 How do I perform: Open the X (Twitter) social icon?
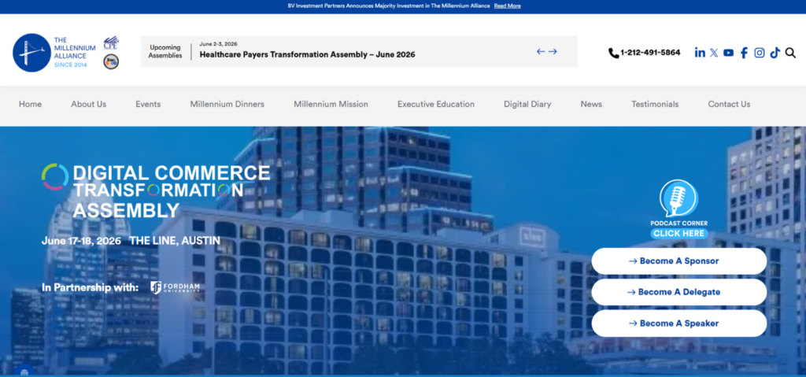click(714, 53)
